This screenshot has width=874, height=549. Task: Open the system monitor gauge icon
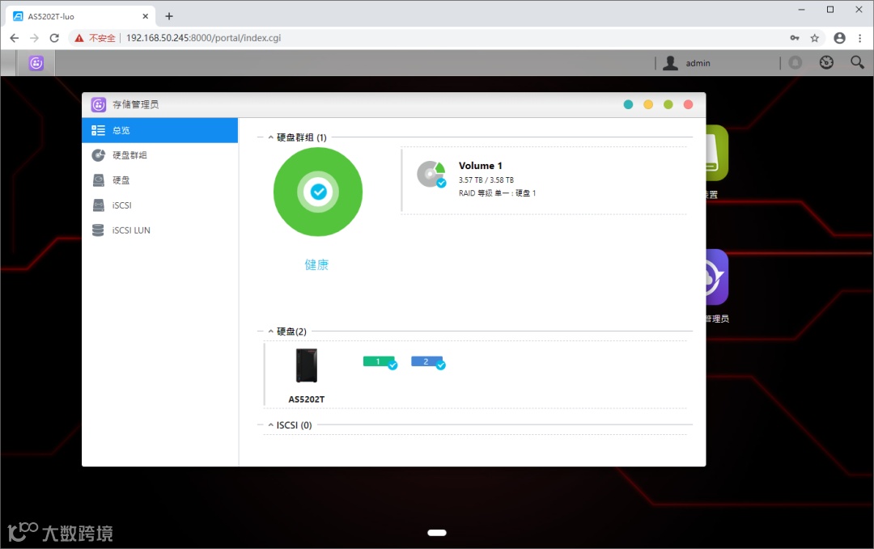pyautogui.click(x=825, y=62)
